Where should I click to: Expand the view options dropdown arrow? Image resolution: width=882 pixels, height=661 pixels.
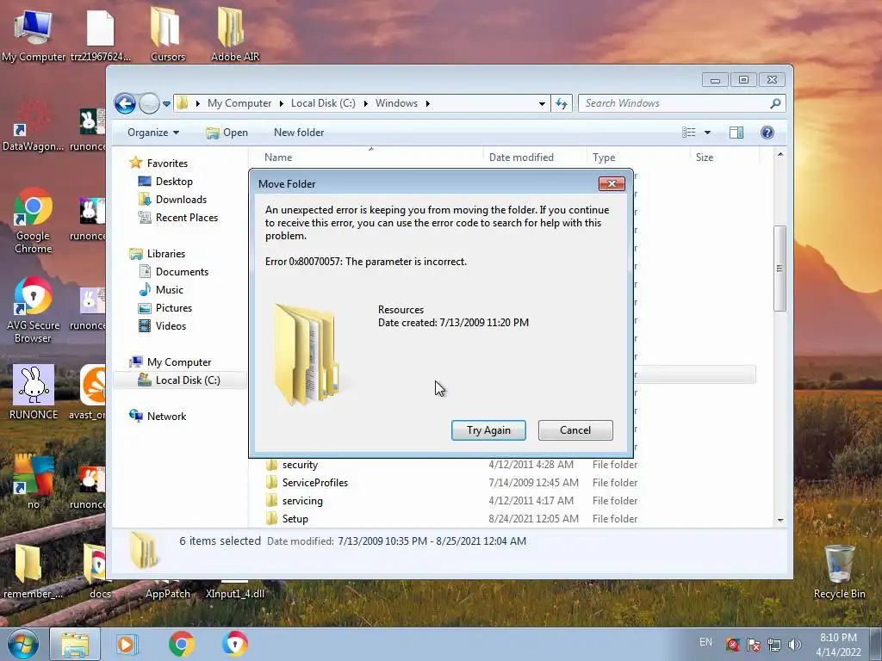[x=708, y=133]
